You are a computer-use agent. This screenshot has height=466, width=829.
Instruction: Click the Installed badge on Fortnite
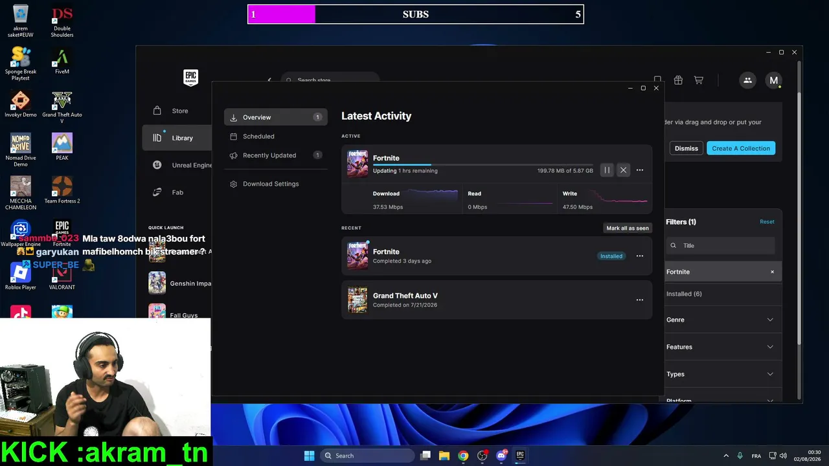(x=611, y=256)
